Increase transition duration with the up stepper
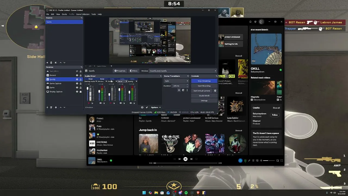This screenshot has height=196, width=348. tap(187, 85)
